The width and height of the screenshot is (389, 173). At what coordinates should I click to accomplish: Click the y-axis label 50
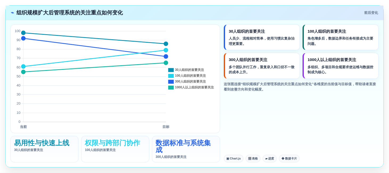coord(18,76)
